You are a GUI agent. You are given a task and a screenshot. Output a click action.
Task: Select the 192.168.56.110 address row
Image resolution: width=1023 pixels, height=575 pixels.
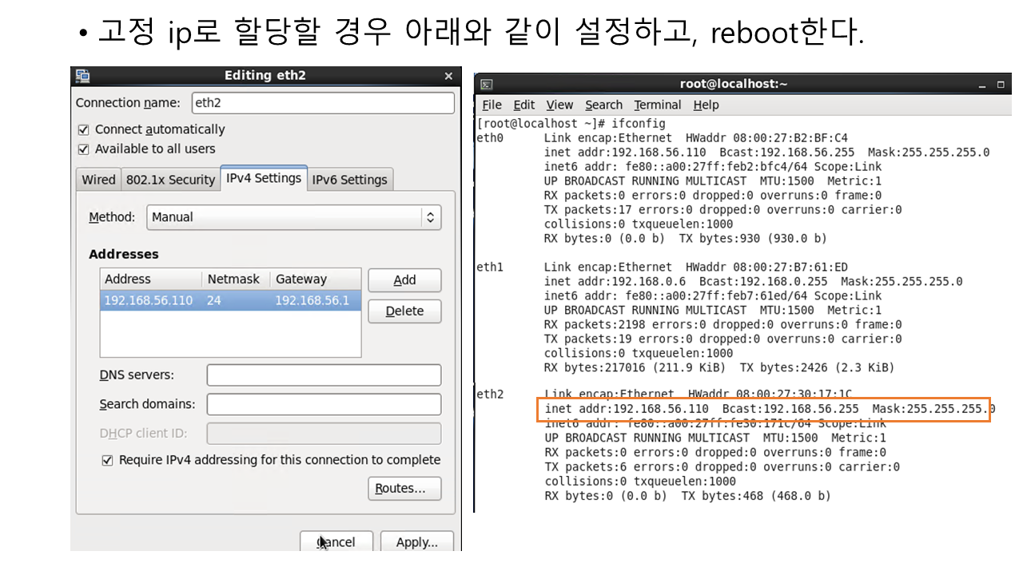[230, 301]
